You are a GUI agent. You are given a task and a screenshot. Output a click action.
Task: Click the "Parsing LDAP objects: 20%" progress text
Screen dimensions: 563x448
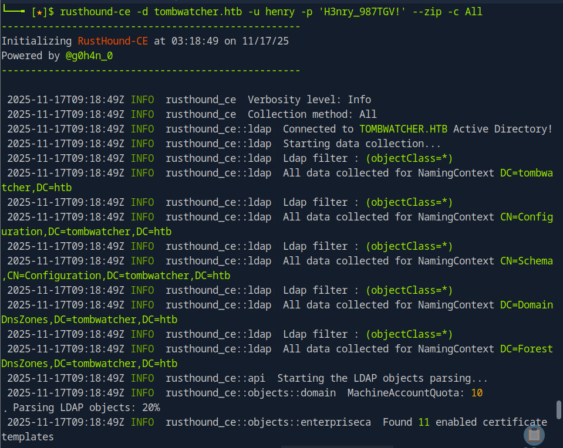[x=83, y=408]
